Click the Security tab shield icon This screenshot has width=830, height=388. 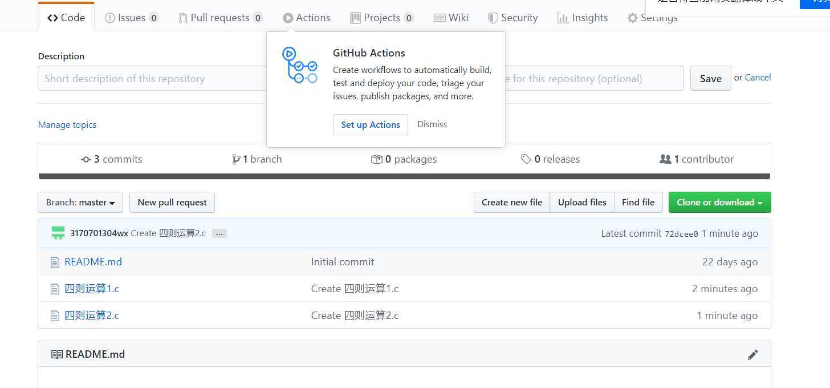coord(493,18)
